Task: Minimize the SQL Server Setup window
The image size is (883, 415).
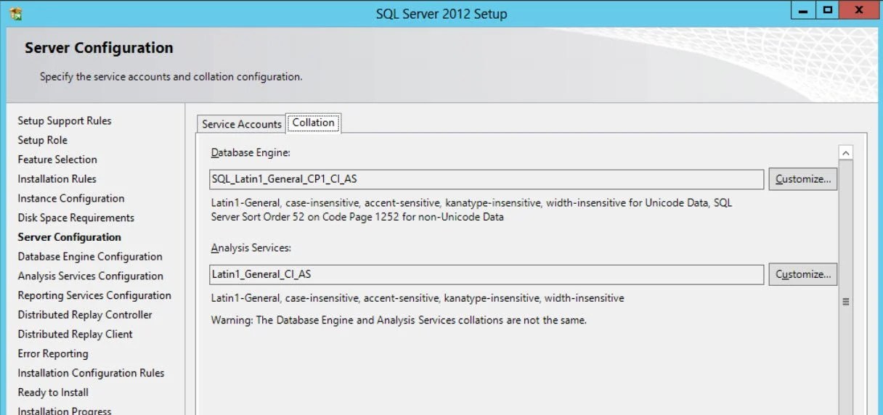Action: 802,11
